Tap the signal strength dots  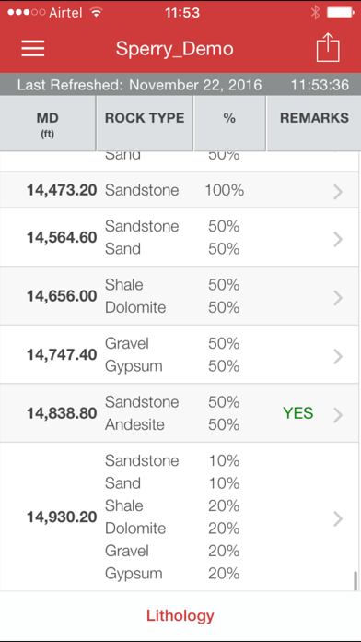[26, 13]
